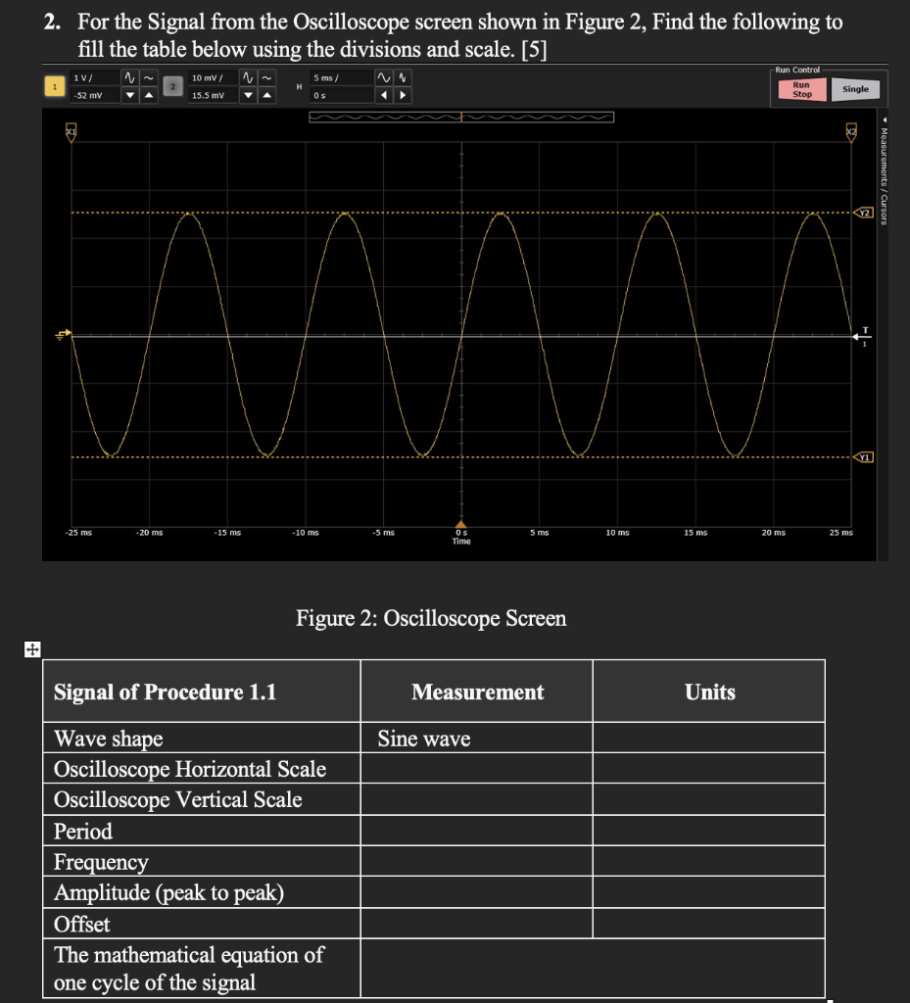Click the AC coupling icon for Channel 2
The width and height of the screenshot is (910, 1003).
tap(267, 76)
